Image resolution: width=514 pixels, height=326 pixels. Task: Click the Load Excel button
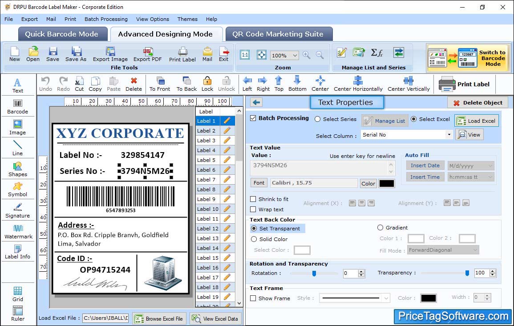pyautogui.click(x=477, y=121)
